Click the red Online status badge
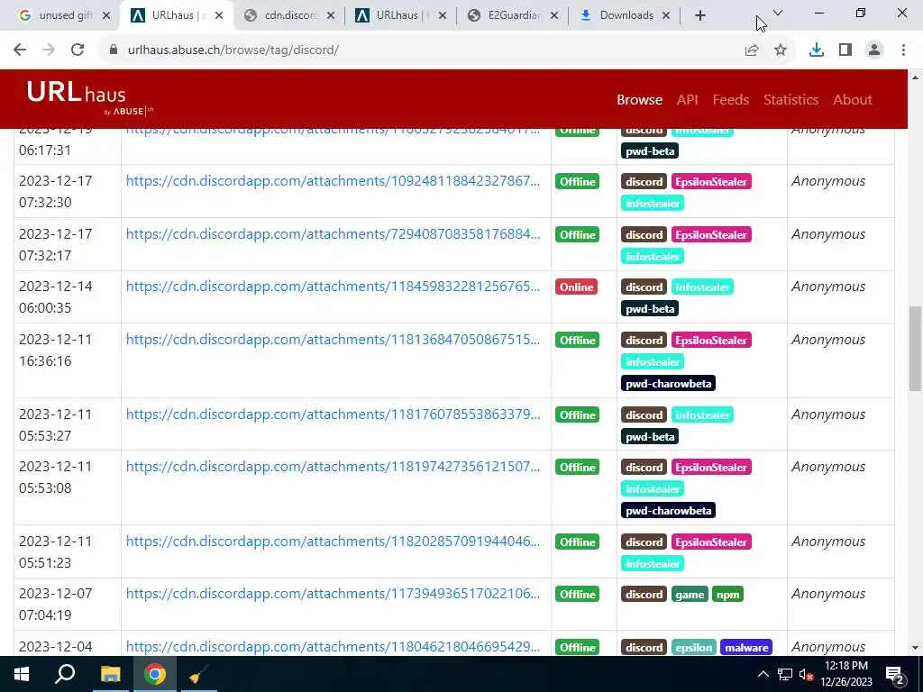Screen dimensions: 923x692 click(576, 287)
